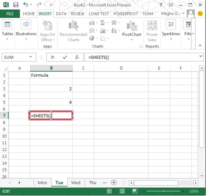Open Apps for Office
The image size is (206, 196).
point(47,31)
